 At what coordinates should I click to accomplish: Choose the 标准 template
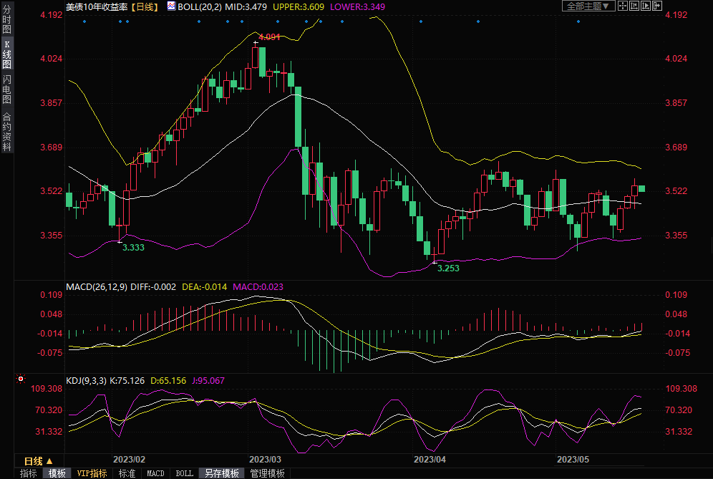tap(127, 473)
